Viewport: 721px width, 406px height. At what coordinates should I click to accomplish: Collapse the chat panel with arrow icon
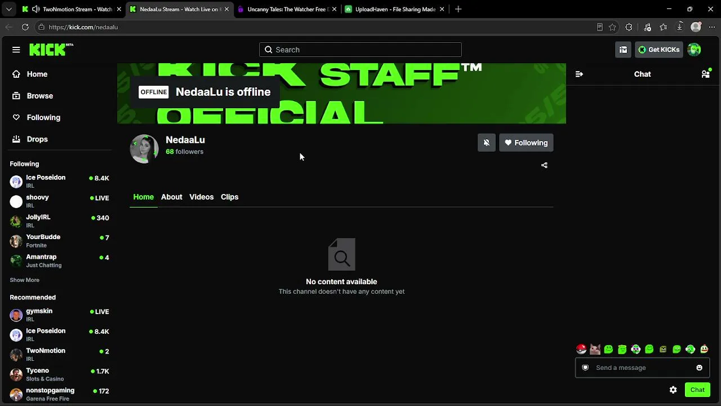579,74
